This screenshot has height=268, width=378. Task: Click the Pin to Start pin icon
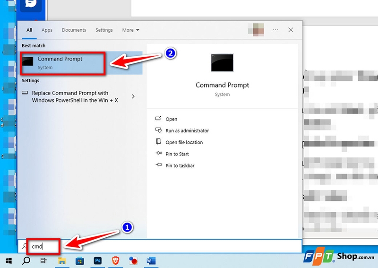(x=159, y=153)
